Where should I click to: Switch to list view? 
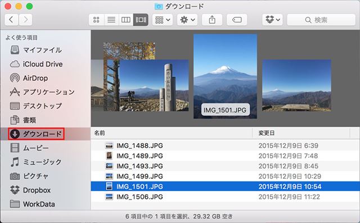111,20
